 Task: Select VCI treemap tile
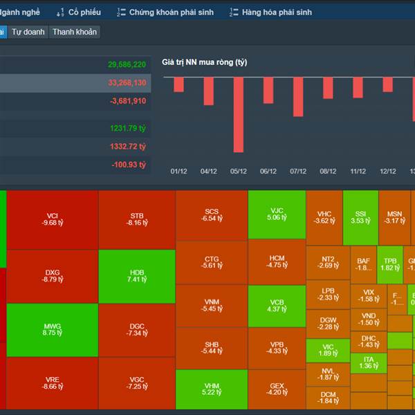[53, 220]
